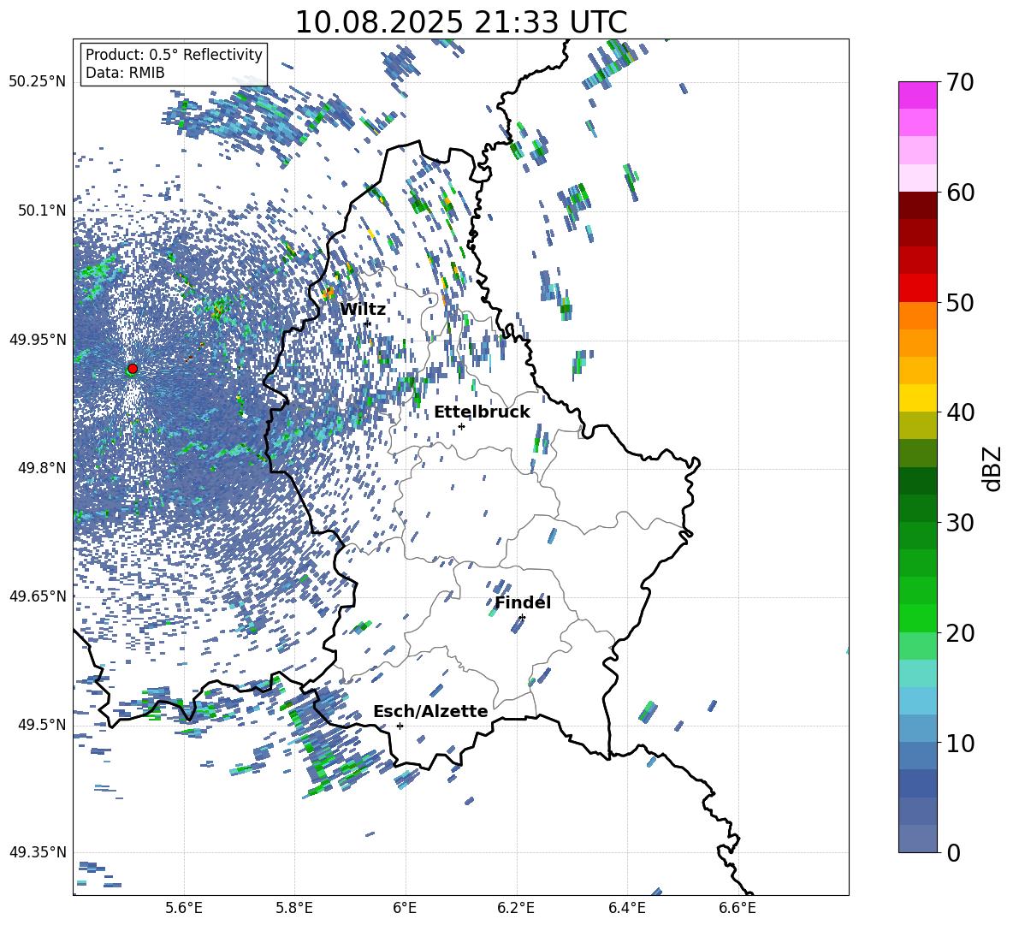Screen dimensions: 1013x925
Task: Click the Esch/Alzette city label
Action: (x=430, y=712)
